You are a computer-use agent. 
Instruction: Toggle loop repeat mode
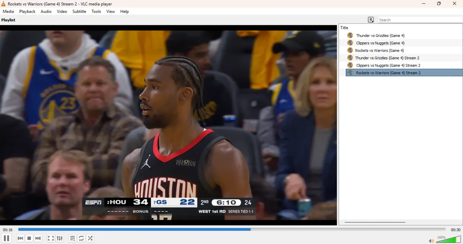81,238
